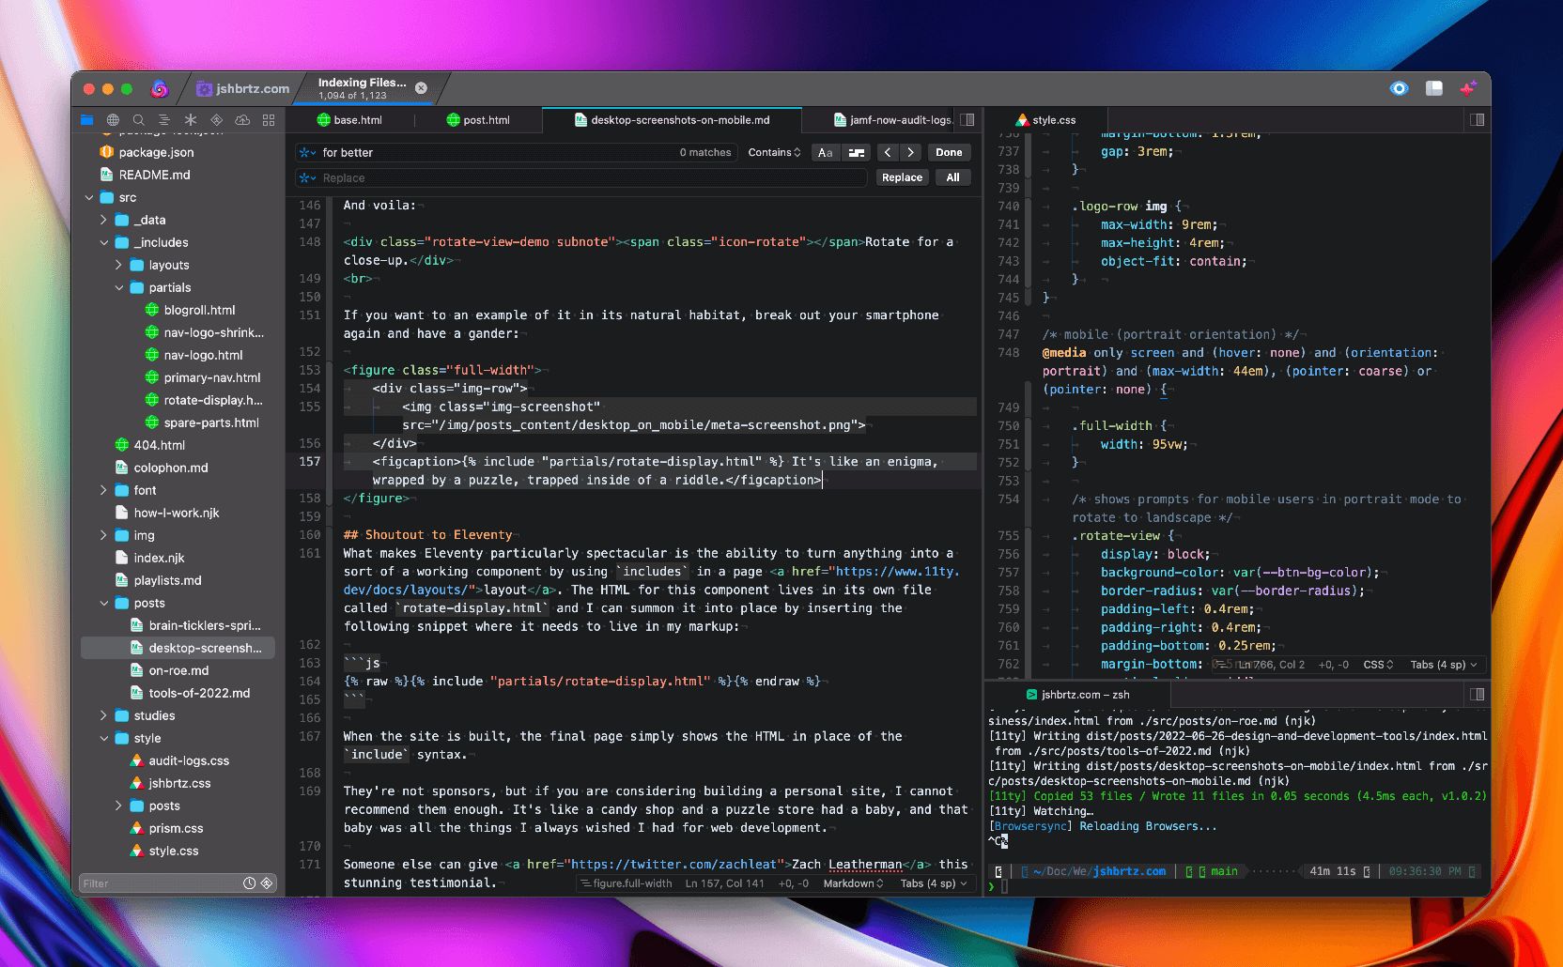Collapse the partials folder

coord(119,287)
